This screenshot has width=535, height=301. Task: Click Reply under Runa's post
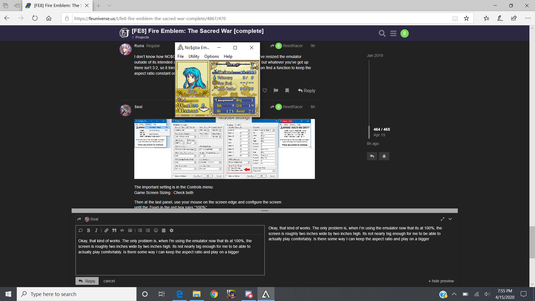click(307, 91)
